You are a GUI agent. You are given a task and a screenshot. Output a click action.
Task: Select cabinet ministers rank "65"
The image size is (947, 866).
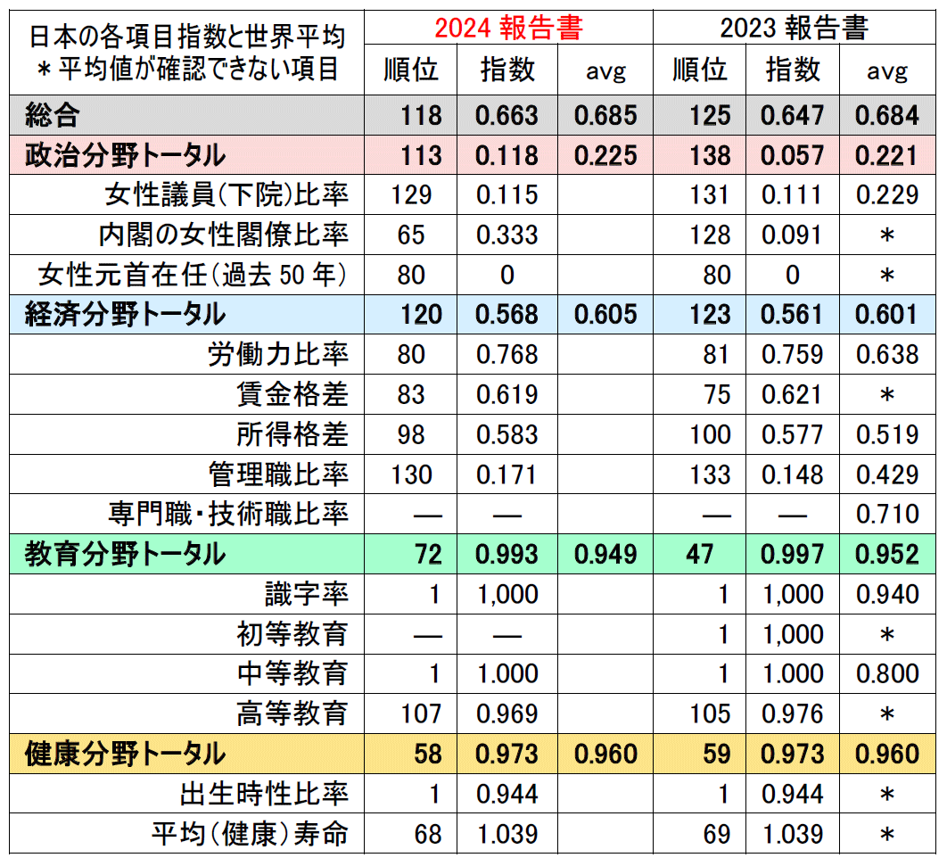pyautogui.click(x=411, y=235)
